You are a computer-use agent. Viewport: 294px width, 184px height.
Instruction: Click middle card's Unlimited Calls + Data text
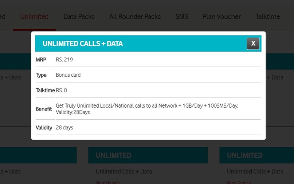click(x=124, y=171)
